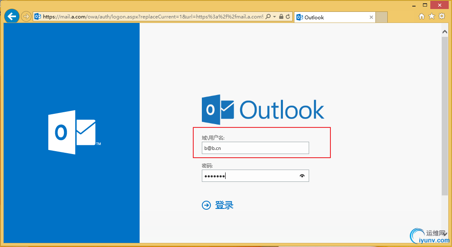Open Favorites with the star icon
This screenshot has width=452, height=247.
pyautogui.click(x=432, y=16)
